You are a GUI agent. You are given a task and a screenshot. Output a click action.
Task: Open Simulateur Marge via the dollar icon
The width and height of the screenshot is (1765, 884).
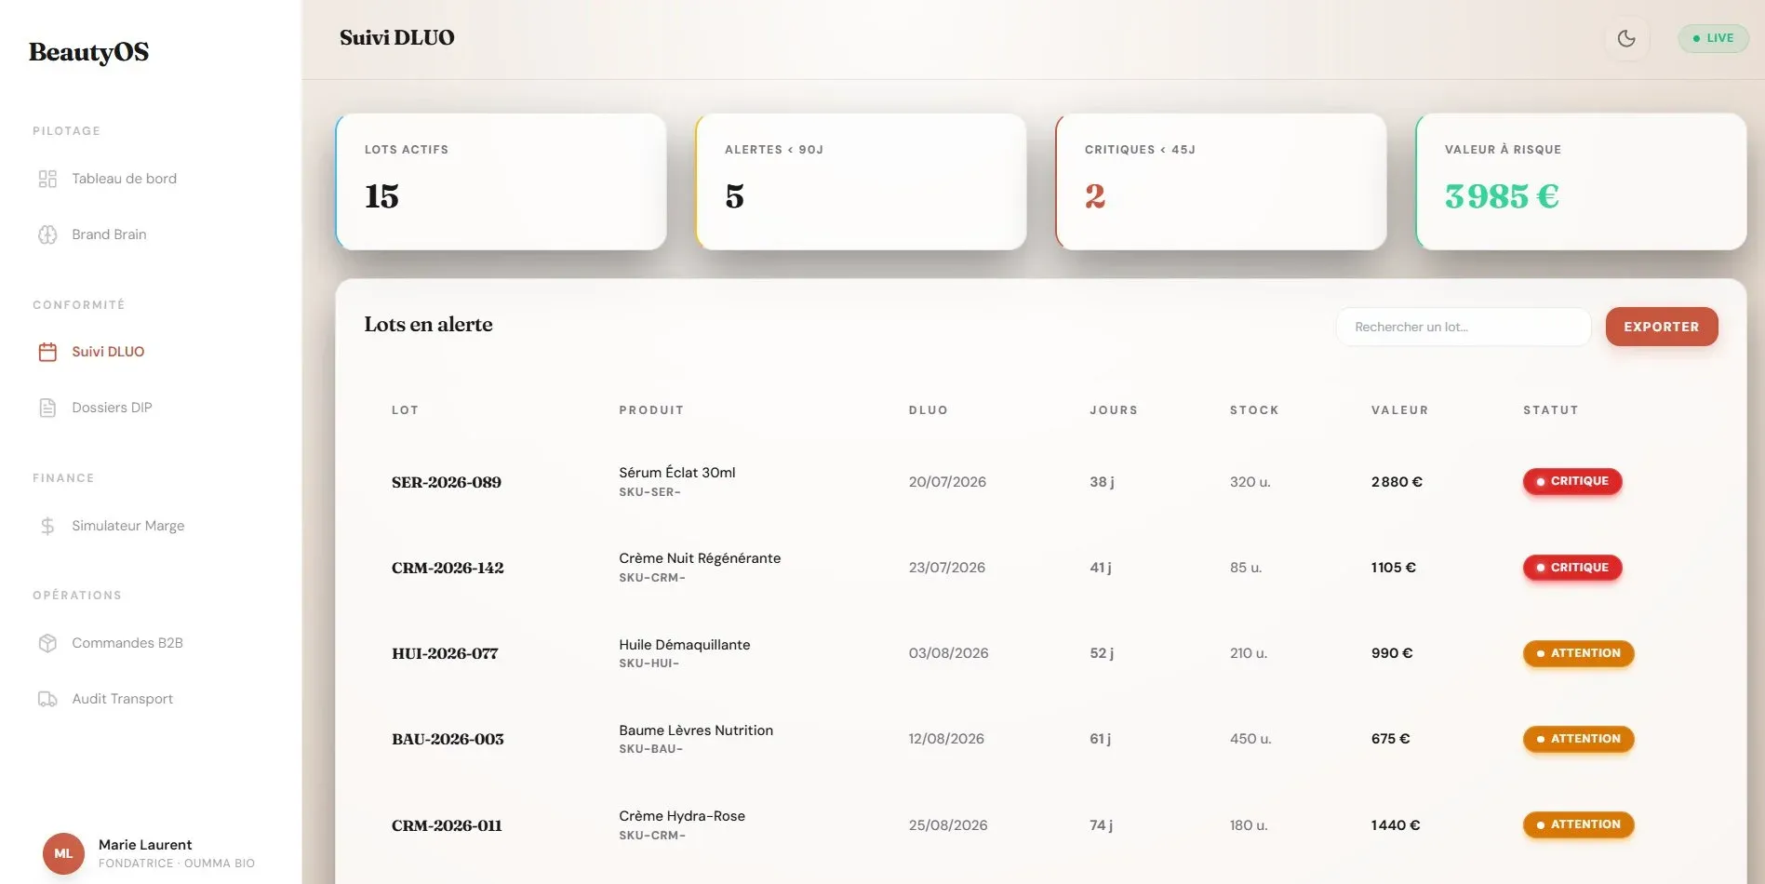click(47, 526)
